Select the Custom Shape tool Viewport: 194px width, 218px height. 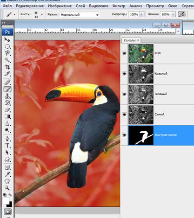point(7,159)
